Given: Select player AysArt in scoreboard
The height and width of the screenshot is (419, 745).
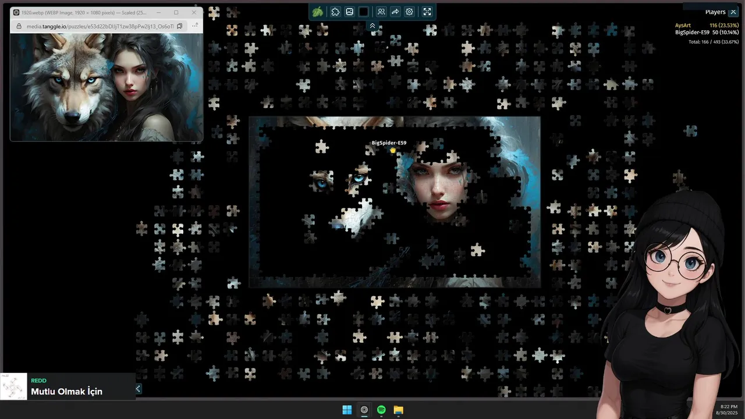Looking at the screenshot, I should 707,26.
